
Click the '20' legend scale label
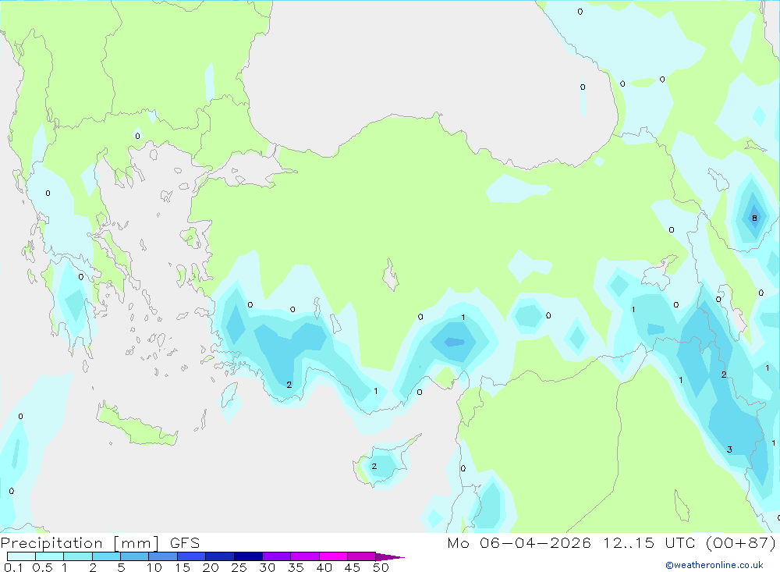[x=211, y=567]
